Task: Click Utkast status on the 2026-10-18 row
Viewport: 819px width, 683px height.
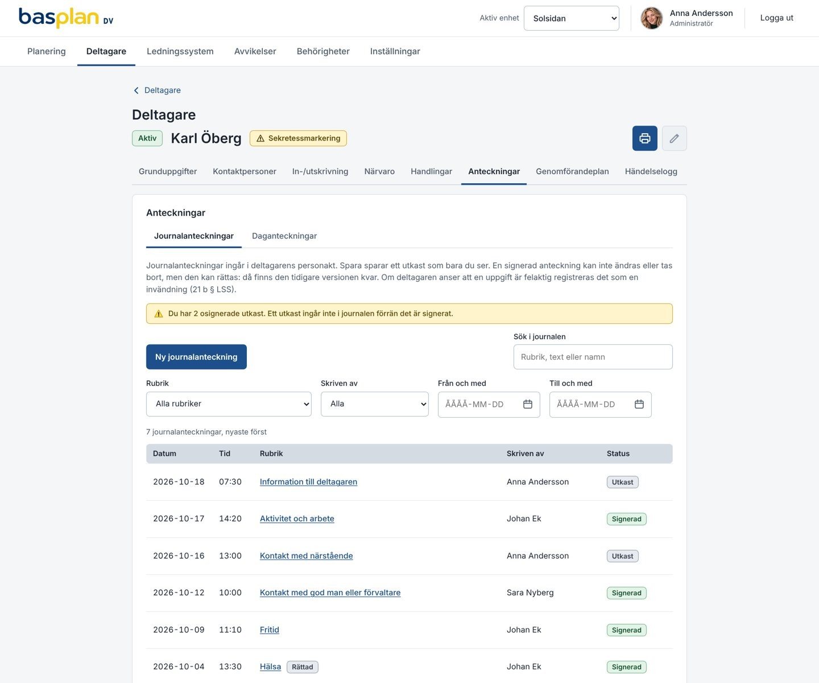Action: pos(623,482)
